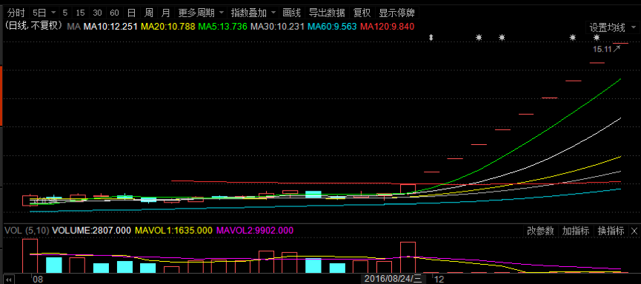Click the red MA120:9.840 label
The width and height of the screenshot is (641, 284).
pos(388,27)
